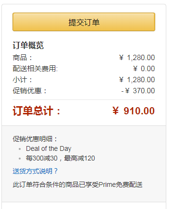Click the bullet before 每300减30 promotion
This screenshot has height=209, width=173.
click(x=20, y=159)
